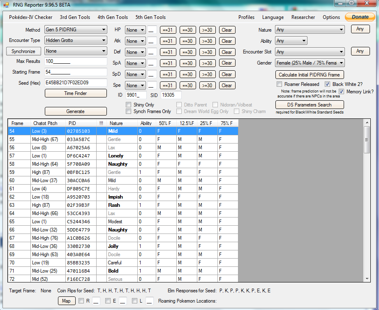
Task: Click the SID input field
Action: pos(171,95)
